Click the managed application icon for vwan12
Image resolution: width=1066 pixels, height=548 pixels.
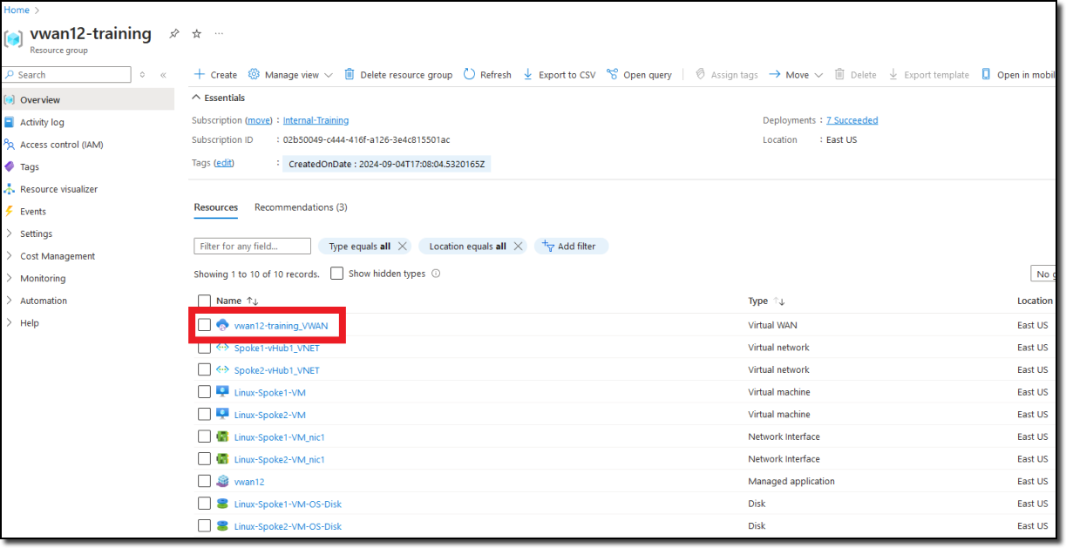click(x=222, y=482)
